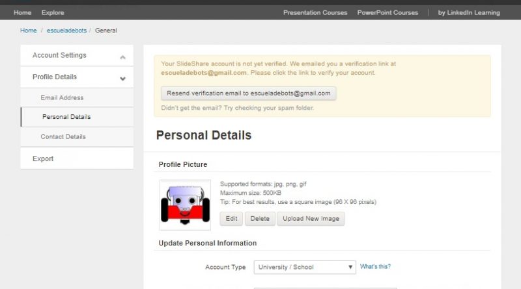Screen dimensions: 521x289
Task: Delete the profile picture
Action: pos(260,219)
